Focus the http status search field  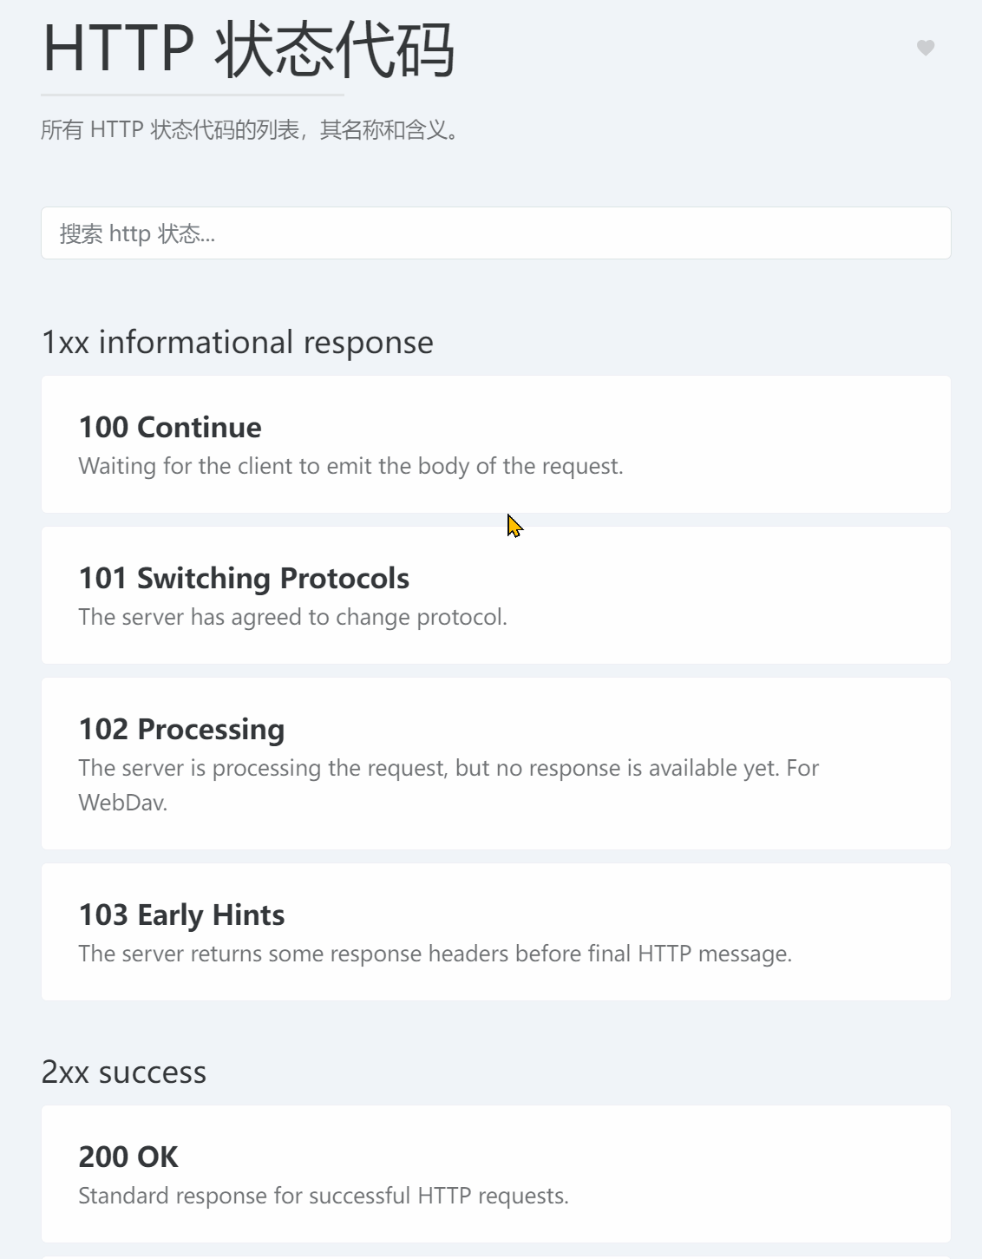496,233
